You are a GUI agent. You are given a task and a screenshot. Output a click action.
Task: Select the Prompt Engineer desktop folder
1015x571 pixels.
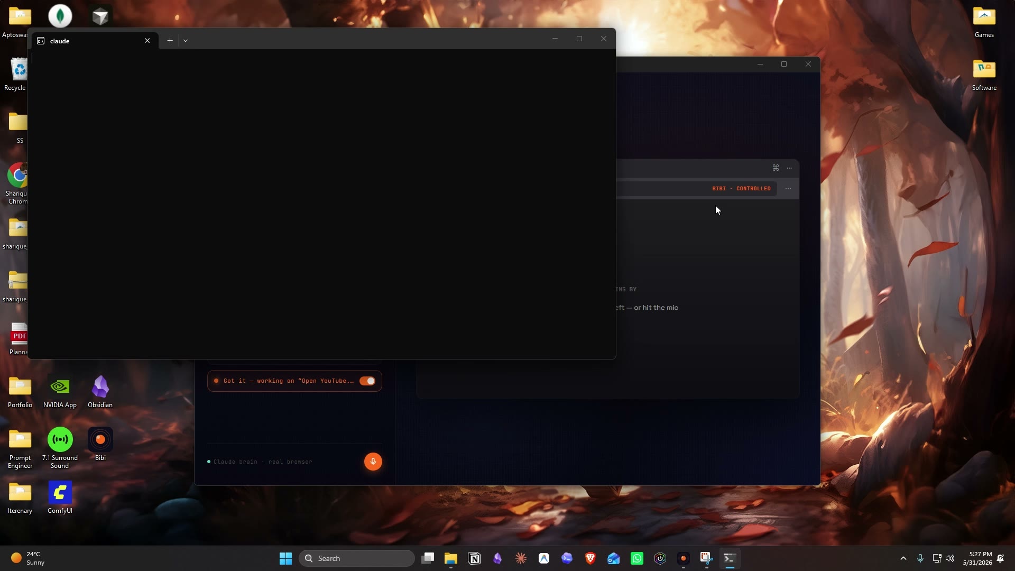pyautogui.click(x=20, y=448)
